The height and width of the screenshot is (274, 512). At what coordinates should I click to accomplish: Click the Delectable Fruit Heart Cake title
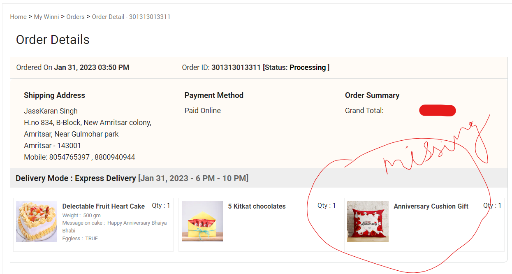[103, 207]
